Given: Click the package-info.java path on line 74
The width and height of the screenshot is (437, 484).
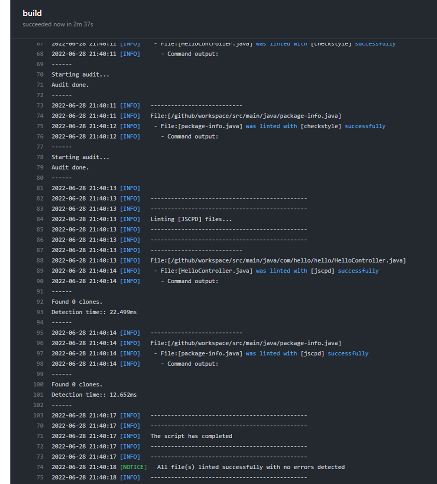Looking at the screenshot, I should coord(246,115).
